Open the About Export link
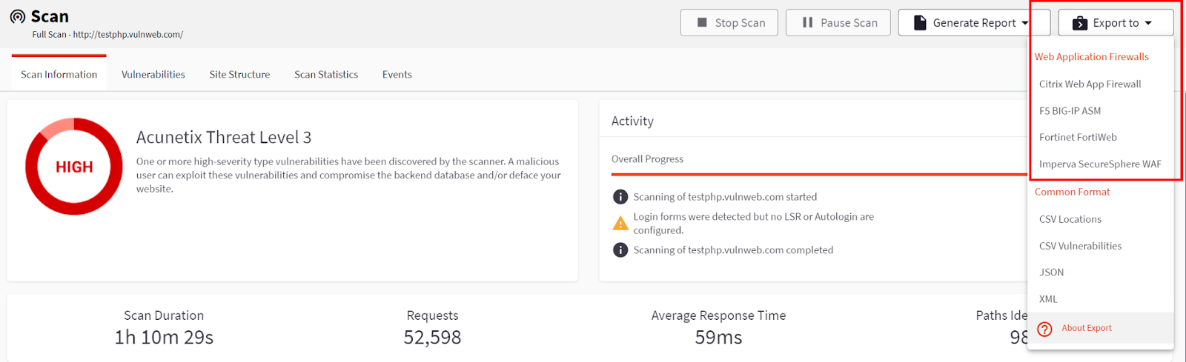The height and width of the screenshot is (362, 1186). (1086, 328)
